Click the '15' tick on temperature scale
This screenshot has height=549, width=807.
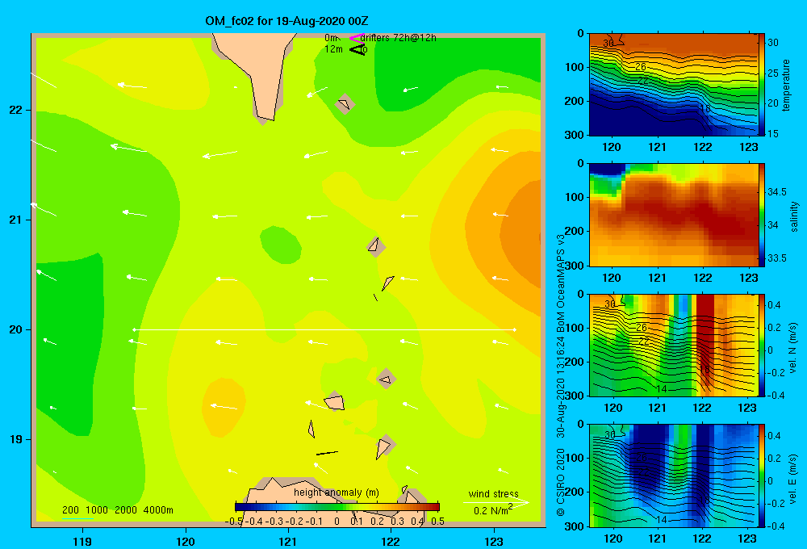tap(773, 133)
